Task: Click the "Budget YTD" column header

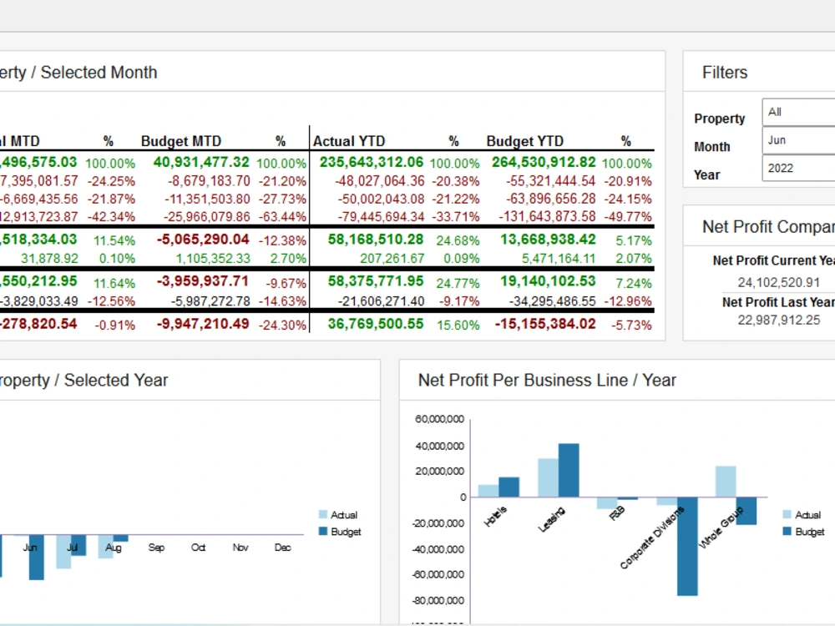Action: pyautogui.click(x=524, y=141)
